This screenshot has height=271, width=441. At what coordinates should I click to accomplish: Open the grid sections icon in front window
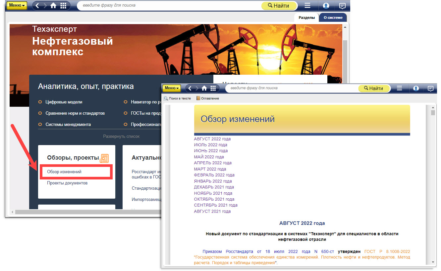click(x=213, y=88)
